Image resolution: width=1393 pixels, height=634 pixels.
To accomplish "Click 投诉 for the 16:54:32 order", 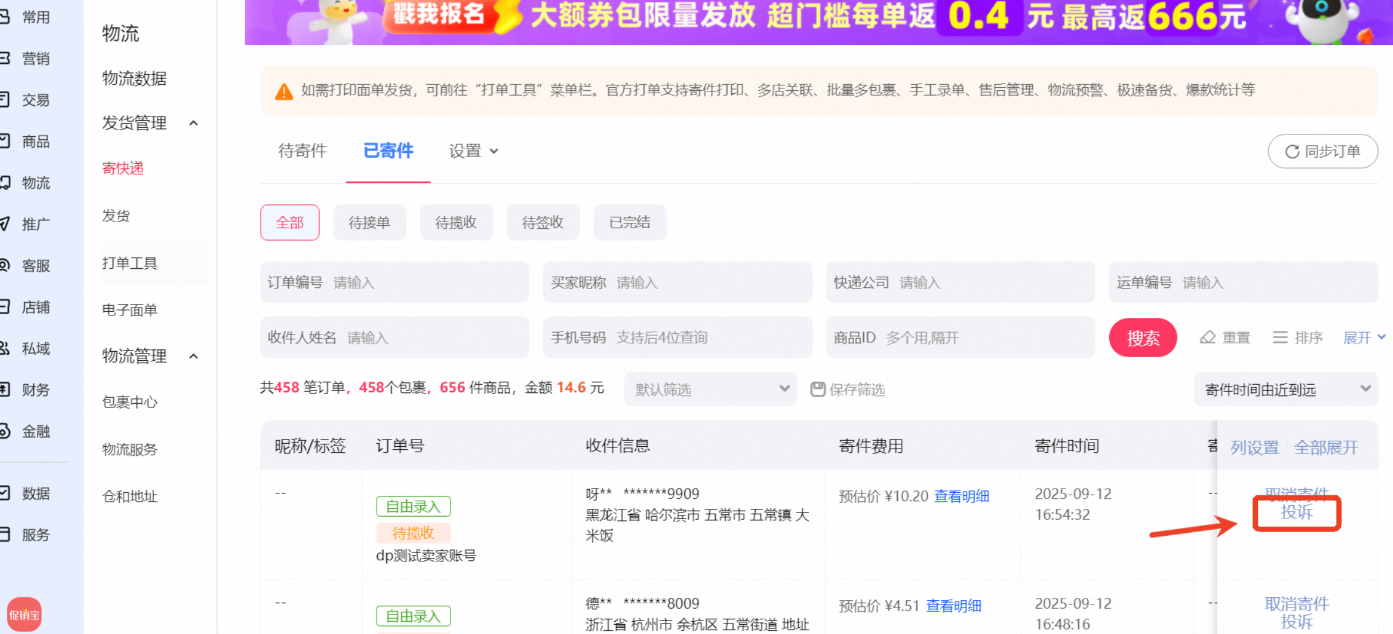I will click(x=1297, y=512).
